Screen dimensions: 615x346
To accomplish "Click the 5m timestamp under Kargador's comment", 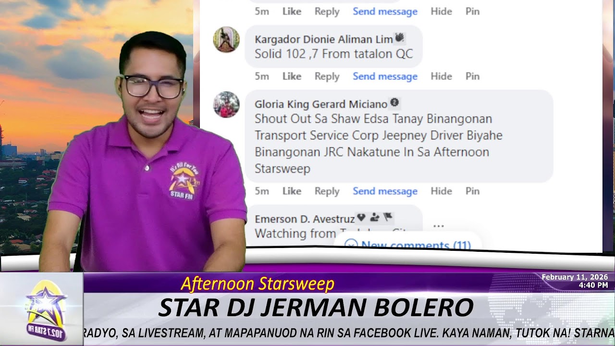I will pos(262,76).
